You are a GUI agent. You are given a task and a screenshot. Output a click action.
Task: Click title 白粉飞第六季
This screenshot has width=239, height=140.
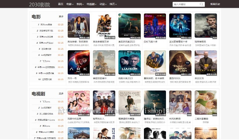151,41
